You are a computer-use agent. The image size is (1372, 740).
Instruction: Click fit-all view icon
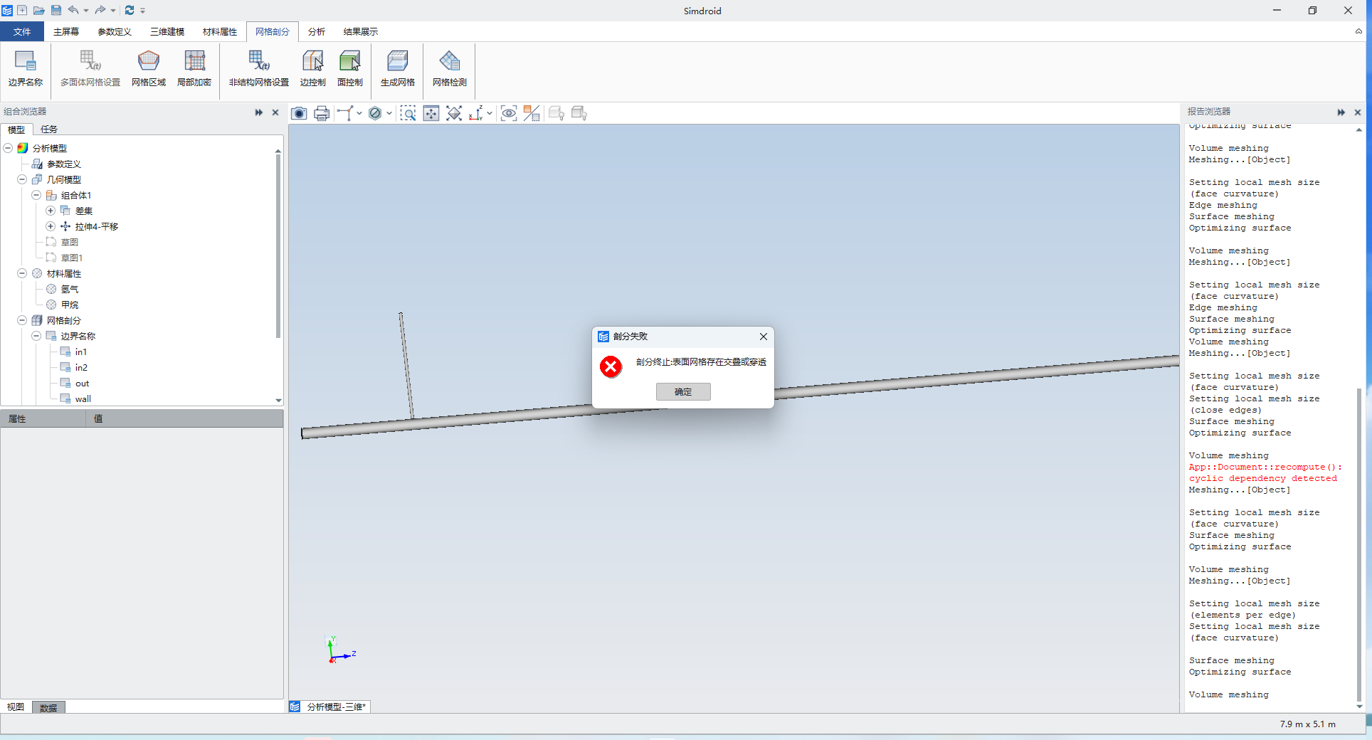454,113
